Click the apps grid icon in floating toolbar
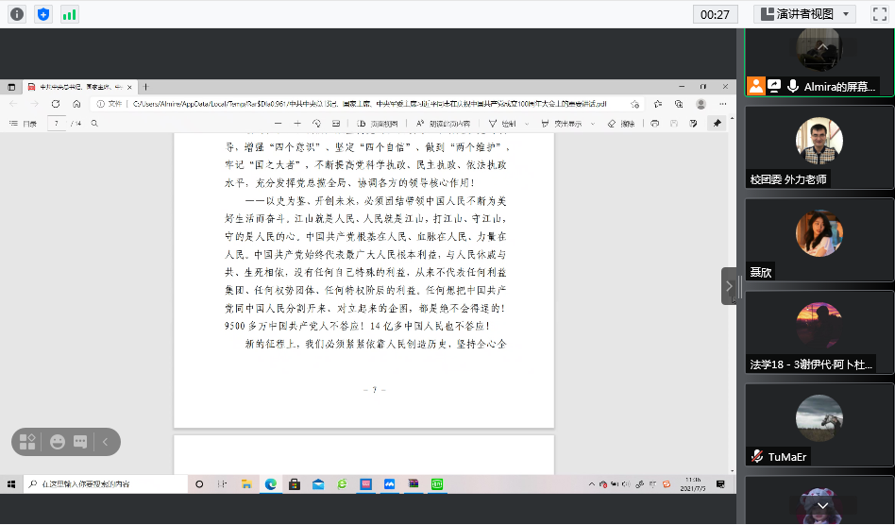895x525 pixels. click(x=27, y=442)
